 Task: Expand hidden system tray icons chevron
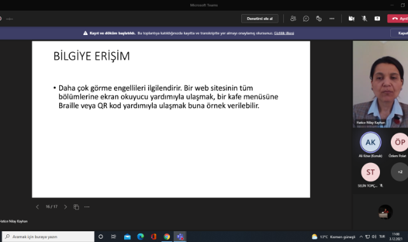(361, 237)
